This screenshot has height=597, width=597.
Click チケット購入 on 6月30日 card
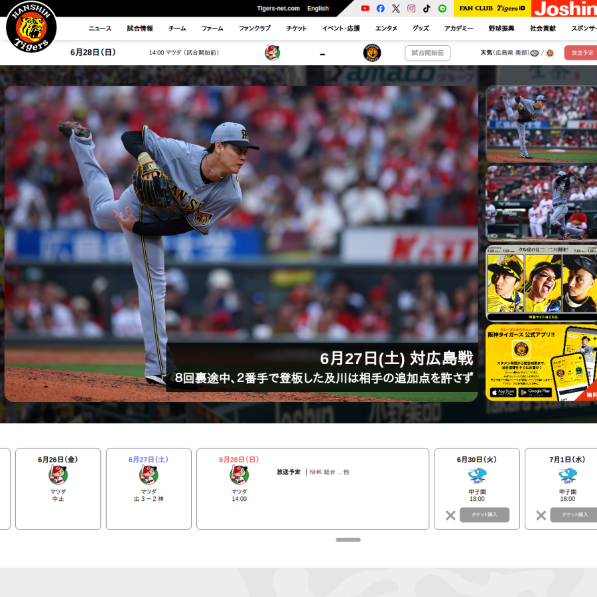pos(484,515)
